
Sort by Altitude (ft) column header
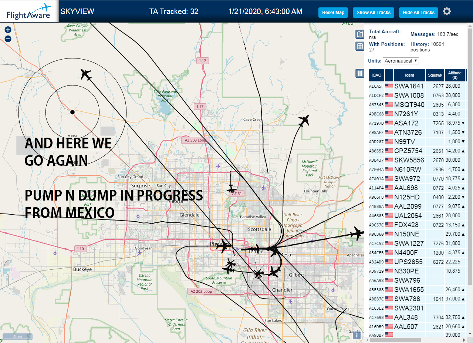[x=455, y=75]
